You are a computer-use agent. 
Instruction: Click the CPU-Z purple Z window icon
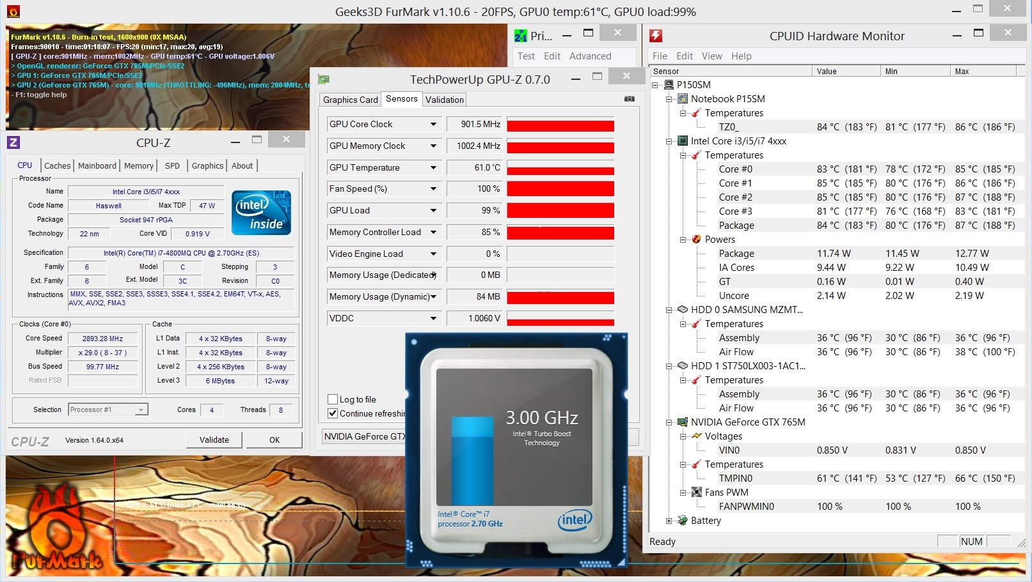point(13,142)
